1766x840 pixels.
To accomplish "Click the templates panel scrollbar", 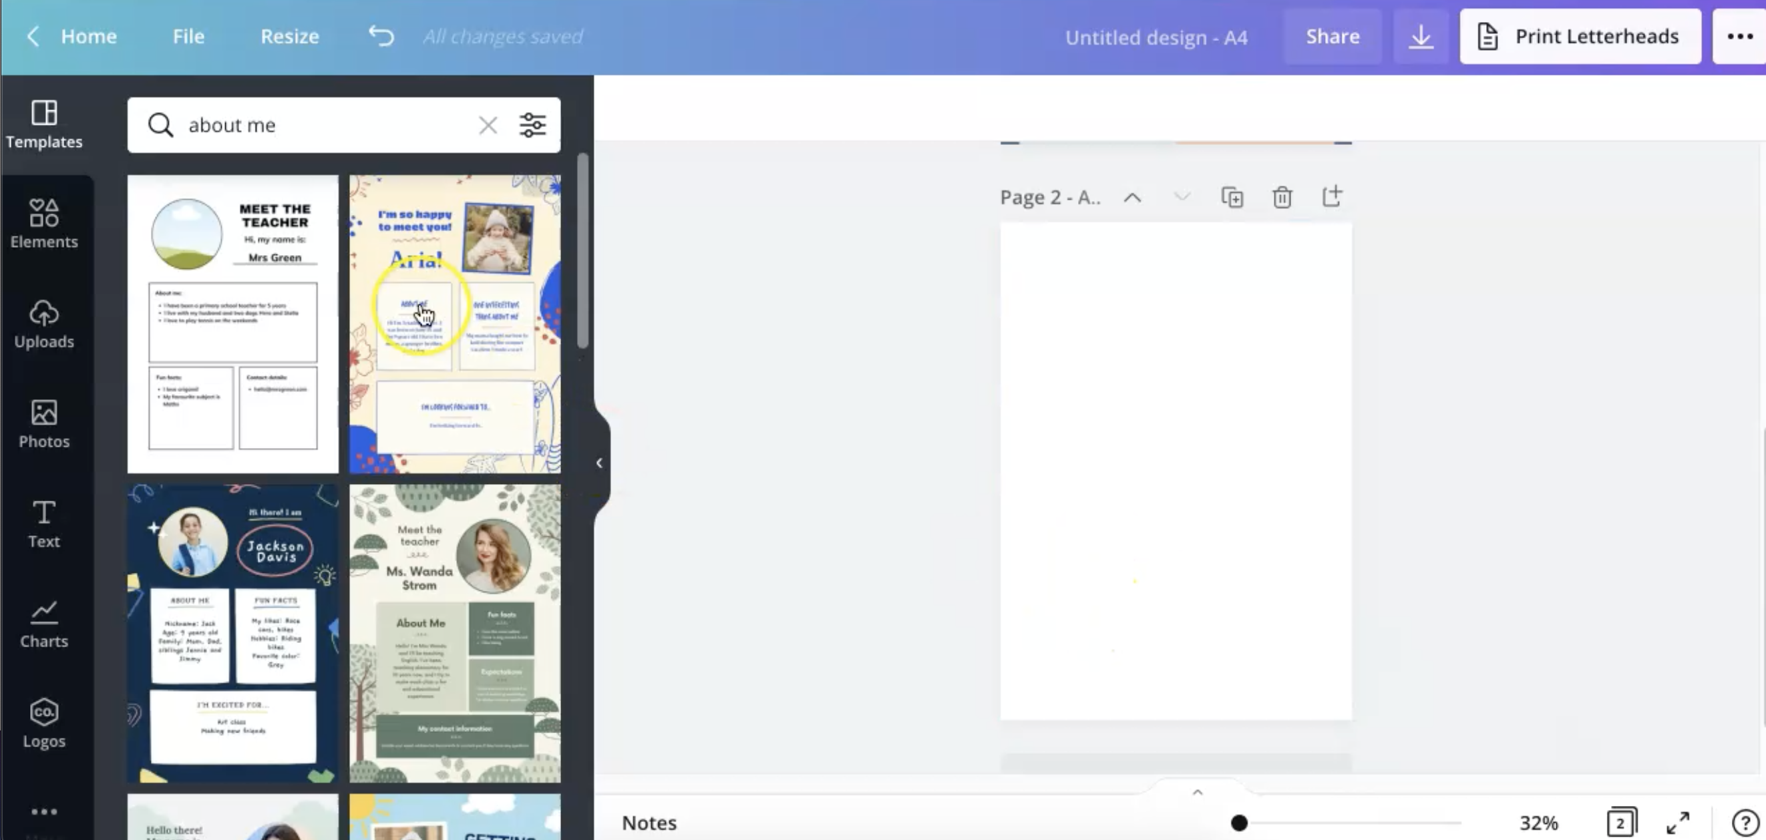I will [582, 250].
